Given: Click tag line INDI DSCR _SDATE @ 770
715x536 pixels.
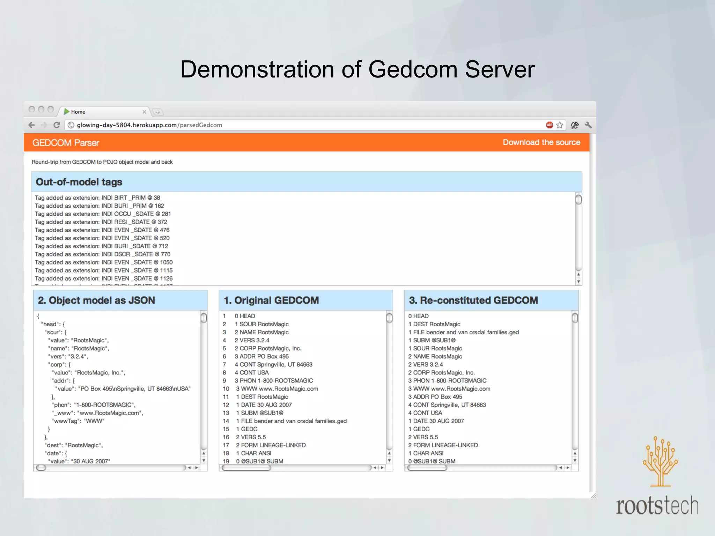Looking at the screenshot, I should [103, 254].
